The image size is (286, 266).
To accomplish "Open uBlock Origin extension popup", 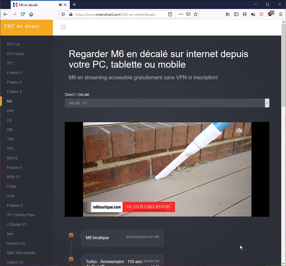I will pos(270,14).
